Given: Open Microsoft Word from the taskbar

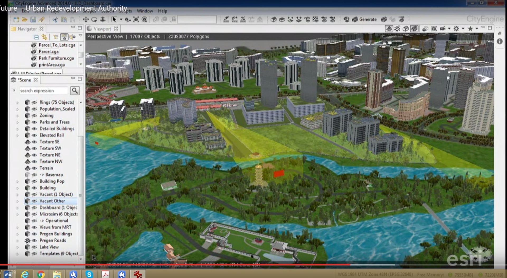Looking at the screenshot, I should (8, 274).
